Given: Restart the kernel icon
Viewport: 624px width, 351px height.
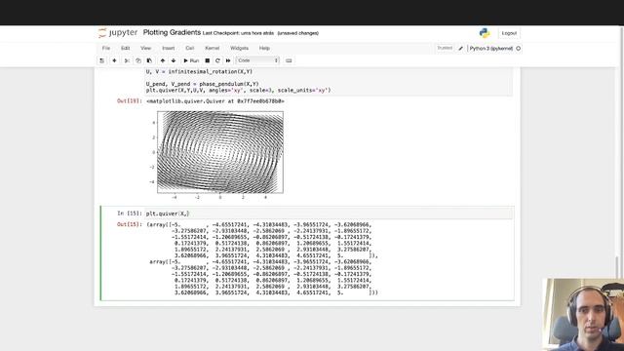Looking at the screenshot, I should pos(217,60).
